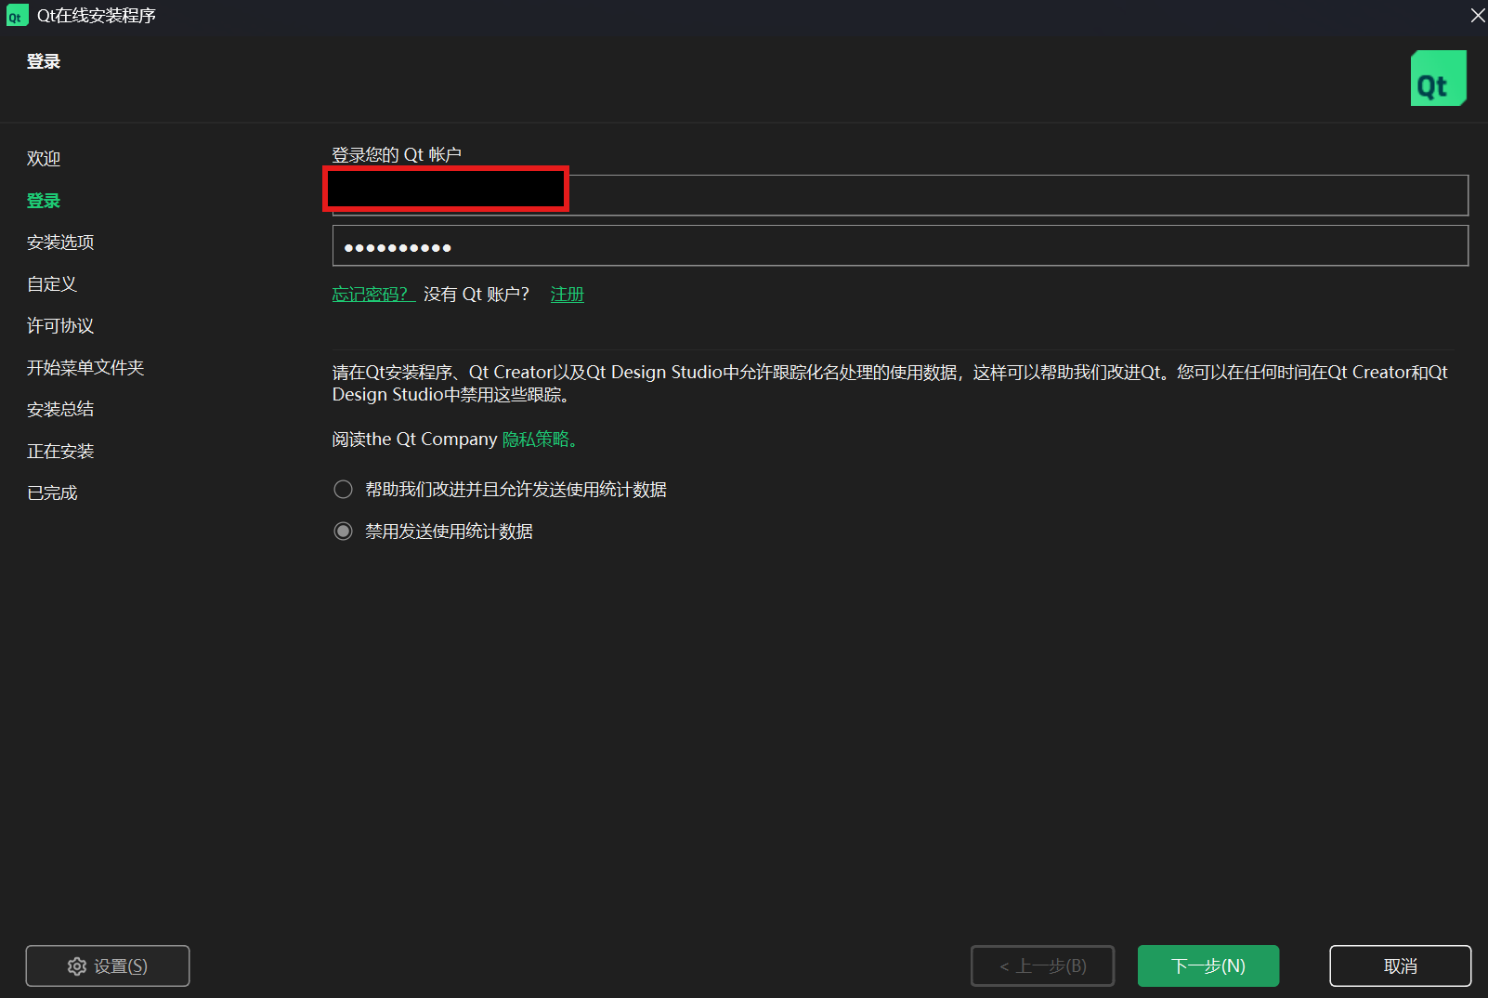Image resolution: width=1488 pixels, height=998 pixels.
Task: Click the 已完成 step in the sidebar
Action: (52, 493)
